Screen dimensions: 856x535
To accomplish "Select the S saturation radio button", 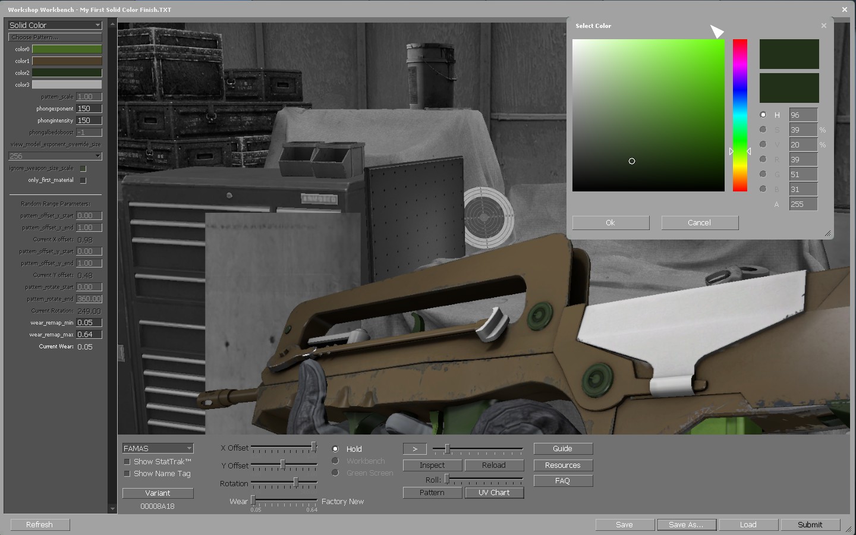I will (763, 130).
